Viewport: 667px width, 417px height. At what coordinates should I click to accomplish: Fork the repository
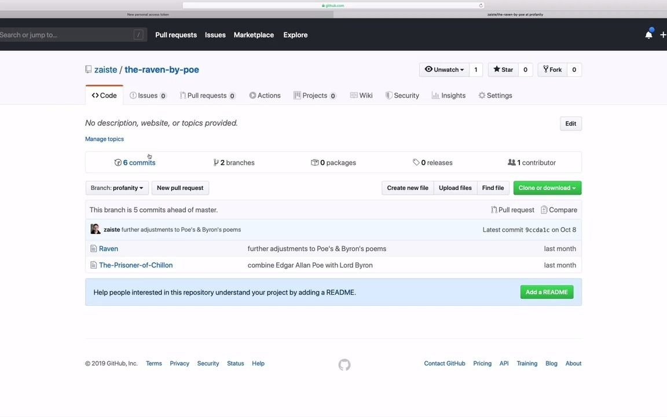(x=552, y=69)
